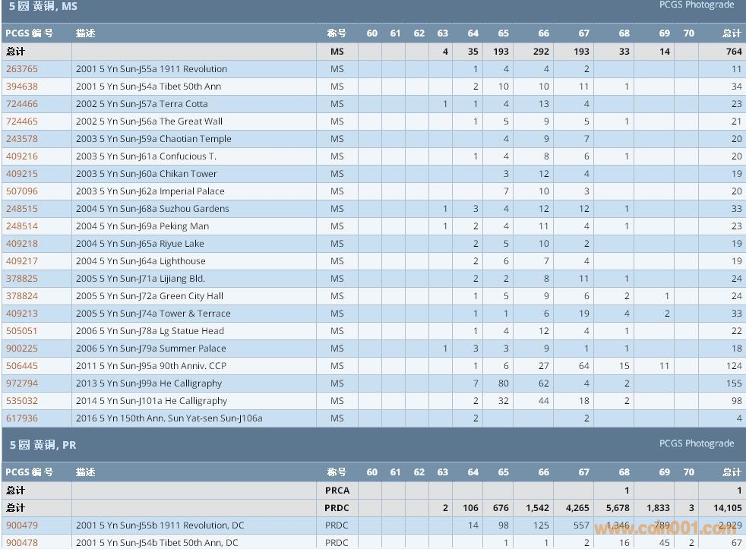Open PCGS number 900479 in PR section
This screenshot has height=549, width=746.
pyautogui.click(x=21, y=525)
